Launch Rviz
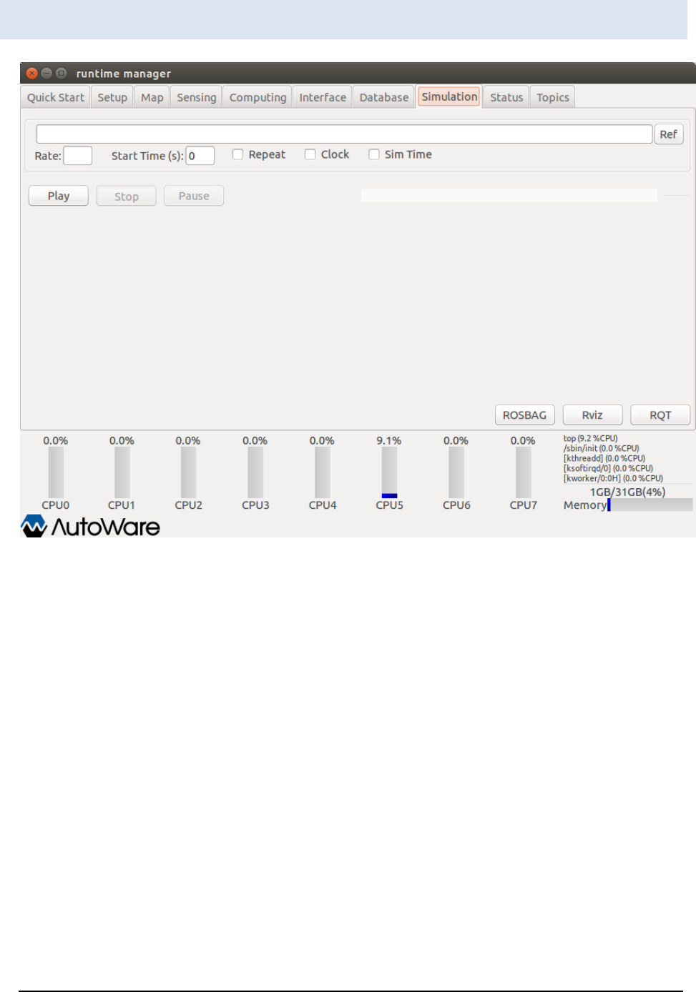696x992 pixels. [x=592, y=415]
